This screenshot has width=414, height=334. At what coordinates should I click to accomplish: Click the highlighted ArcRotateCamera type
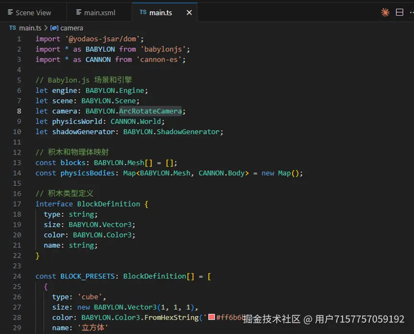click(150, 111)
